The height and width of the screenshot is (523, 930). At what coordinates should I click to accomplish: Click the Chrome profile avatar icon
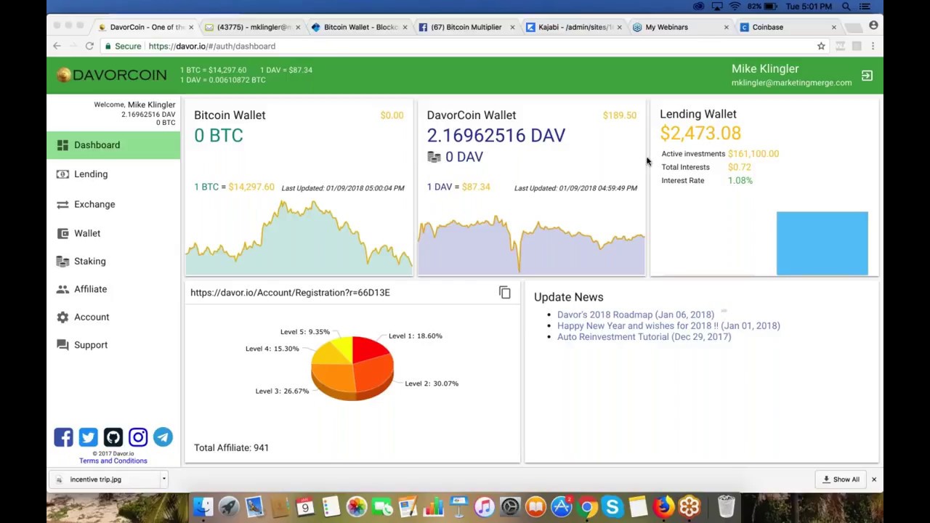tap(873, 26)
